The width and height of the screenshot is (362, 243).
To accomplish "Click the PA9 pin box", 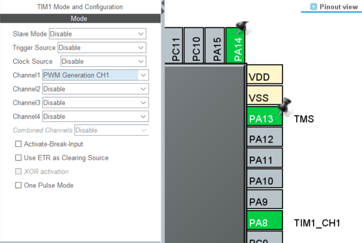I will 265,202.
